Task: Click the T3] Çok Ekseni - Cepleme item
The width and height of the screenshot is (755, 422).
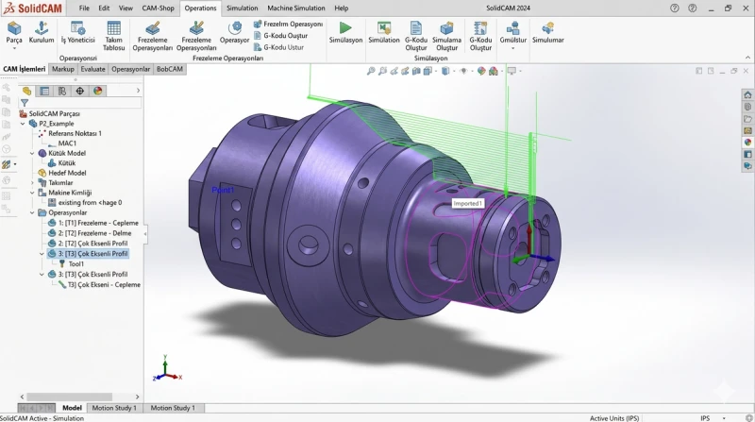Action: (99, 285)
